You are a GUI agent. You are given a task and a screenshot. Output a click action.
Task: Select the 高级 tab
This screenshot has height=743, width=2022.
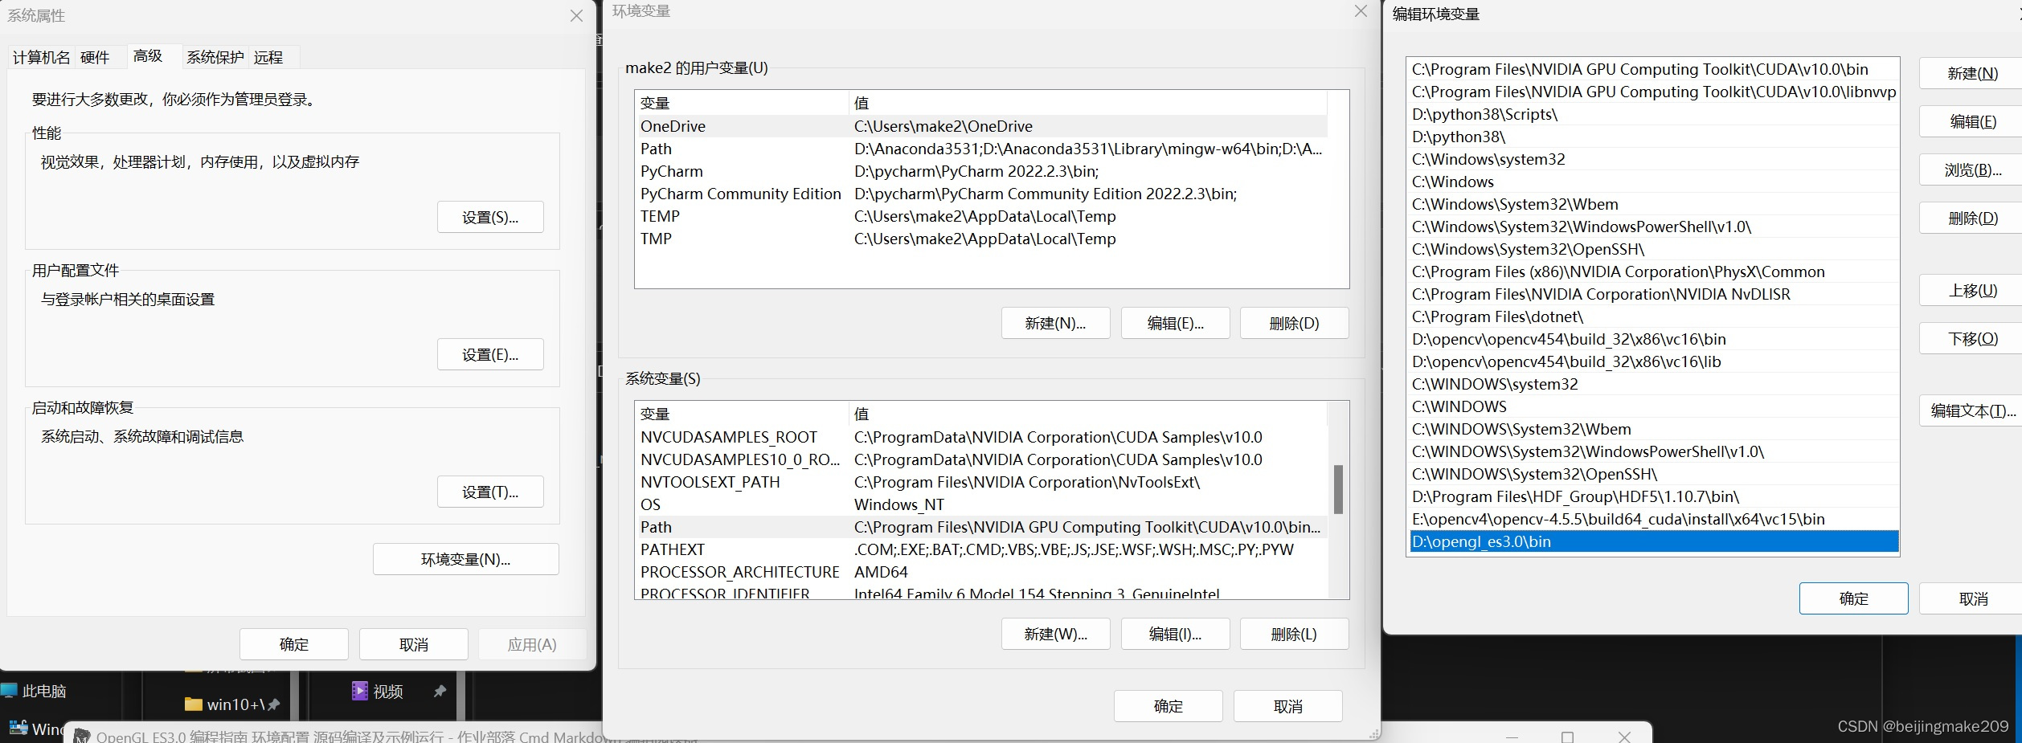click(x=148, y=55)
